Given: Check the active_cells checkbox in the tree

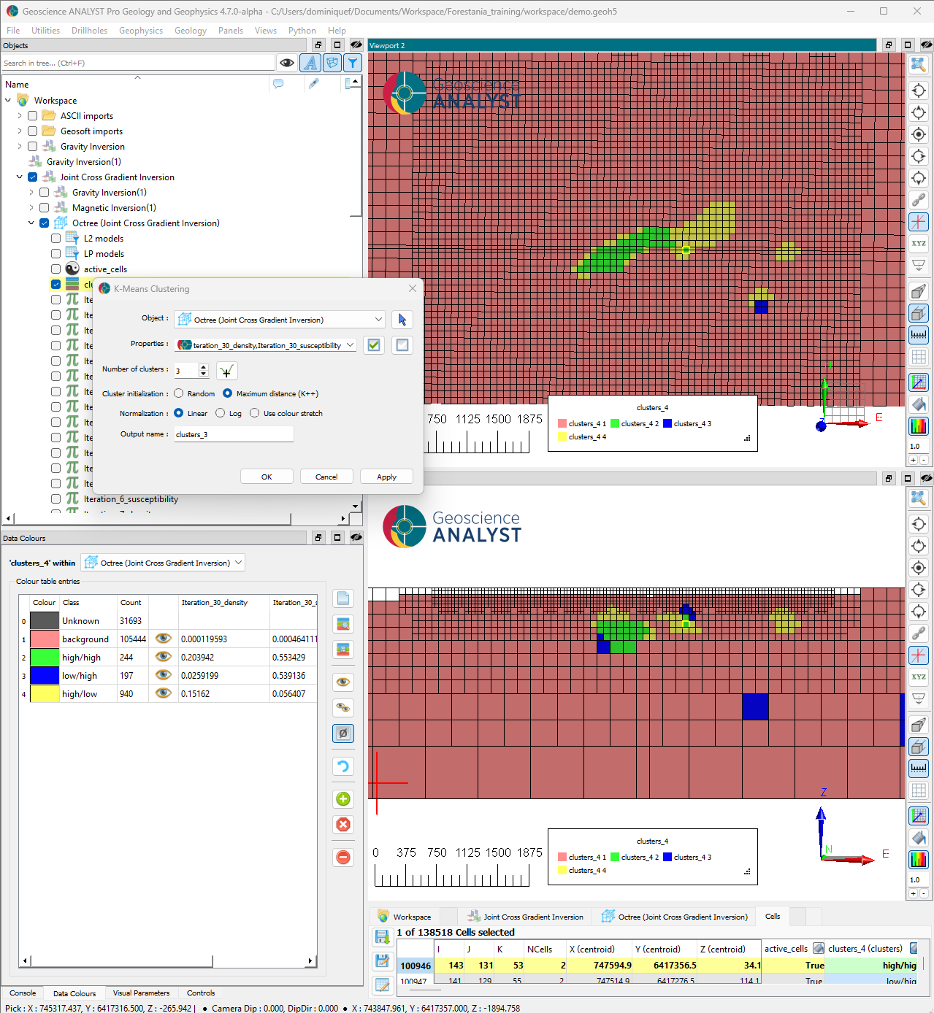Looking at the screenshot, I should pos(56,269).
